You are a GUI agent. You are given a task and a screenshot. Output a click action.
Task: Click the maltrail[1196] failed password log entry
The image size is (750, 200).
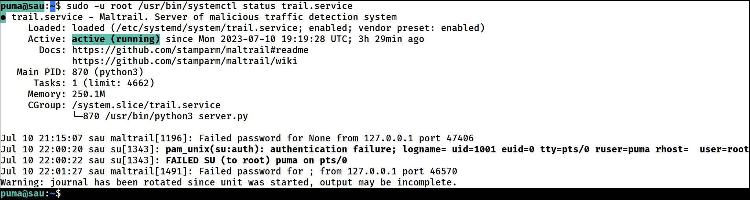pyautogui.click(x=237, y=138)
